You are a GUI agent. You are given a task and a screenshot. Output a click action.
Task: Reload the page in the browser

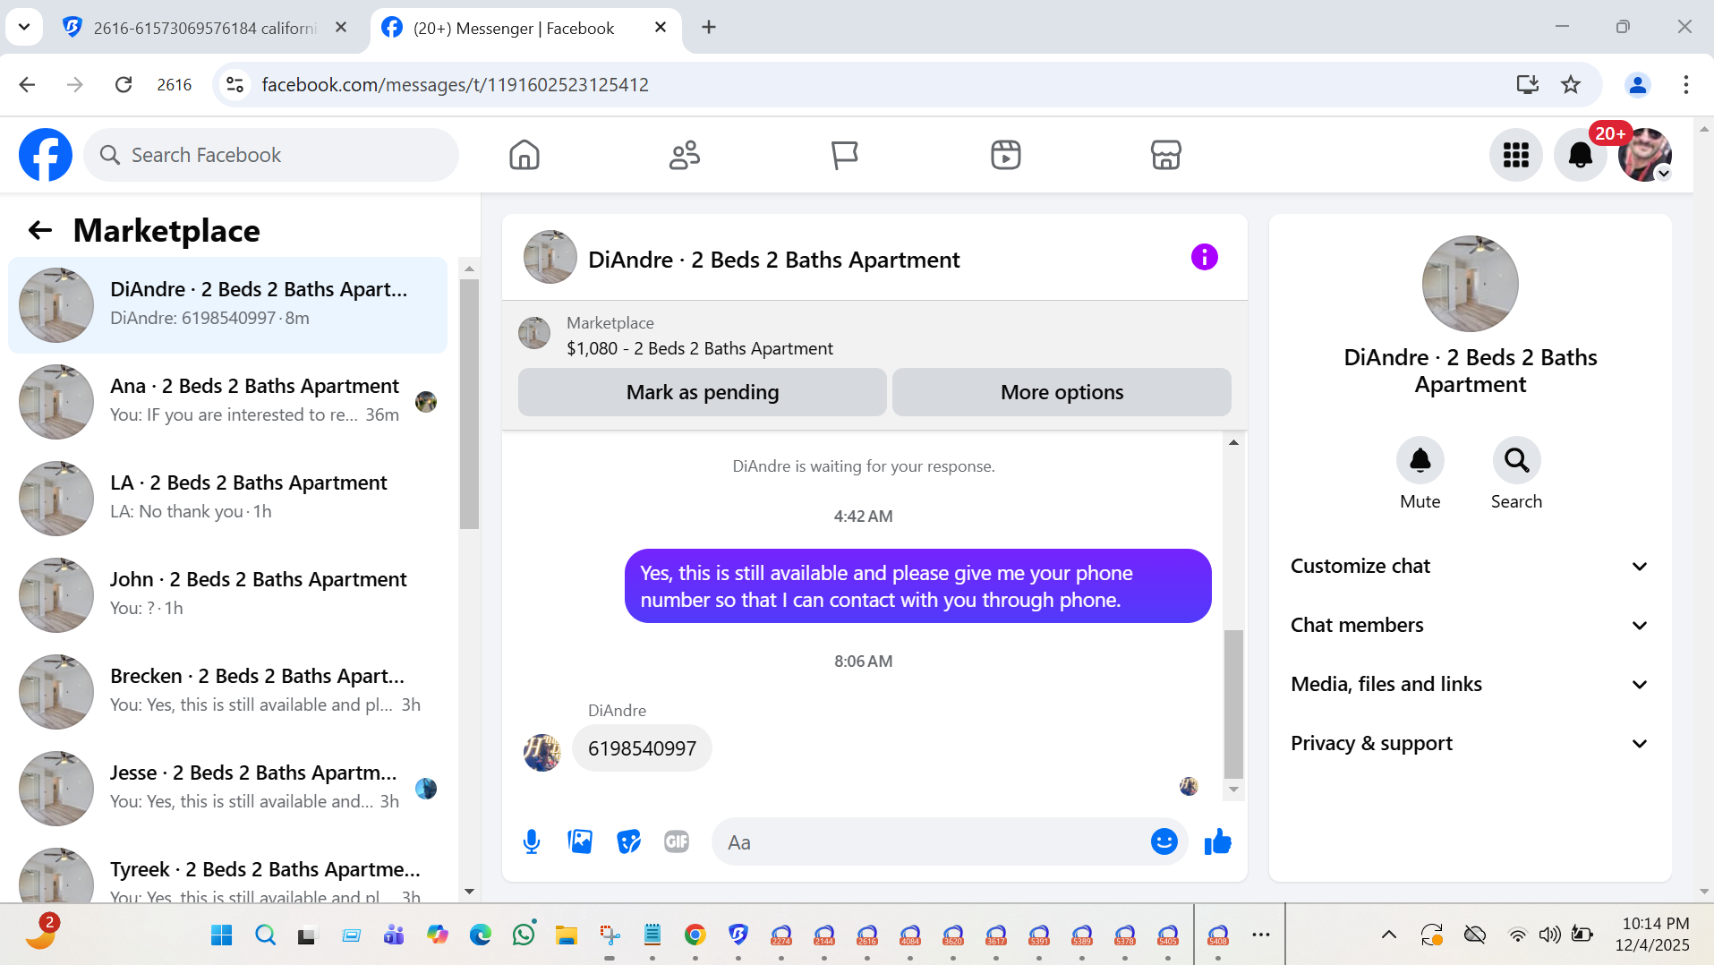[124, 84]
